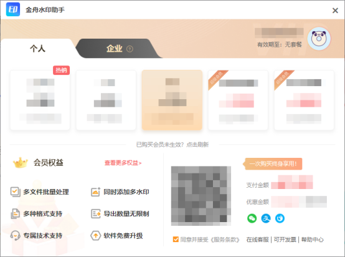Screen dimensions: 345x257
Task: Select the highlighted orange plan card
Action: 172,100
